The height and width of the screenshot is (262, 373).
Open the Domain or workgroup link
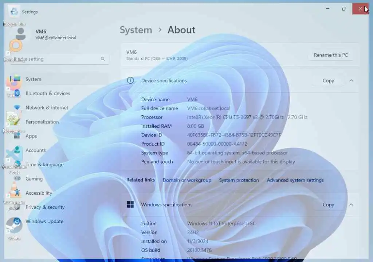[x=187, y=180]
